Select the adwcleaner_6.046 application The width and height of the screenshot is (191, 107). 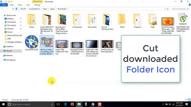coord(32,43)
